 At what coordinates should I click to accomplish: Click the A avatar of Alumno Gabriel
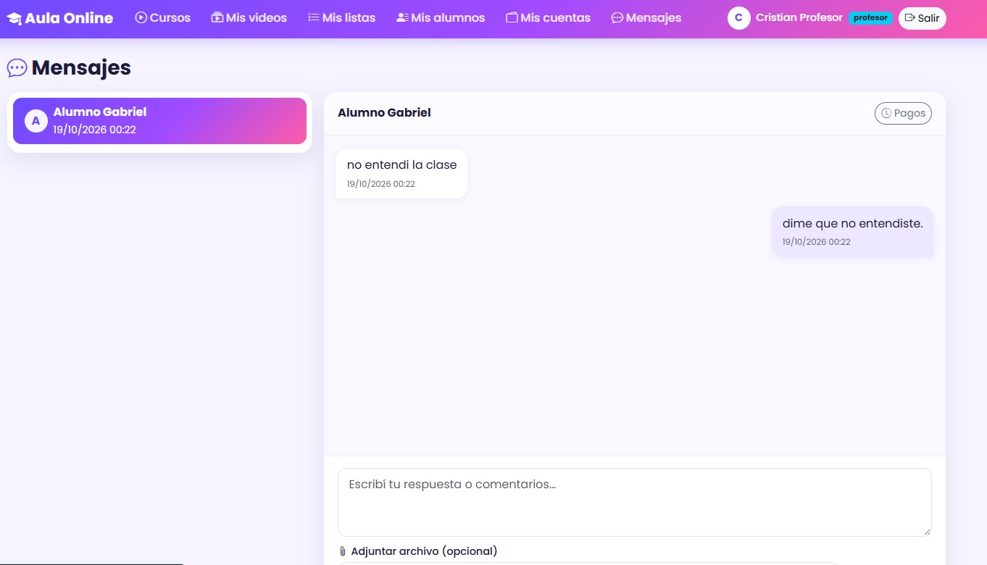(x=36, y=121)
